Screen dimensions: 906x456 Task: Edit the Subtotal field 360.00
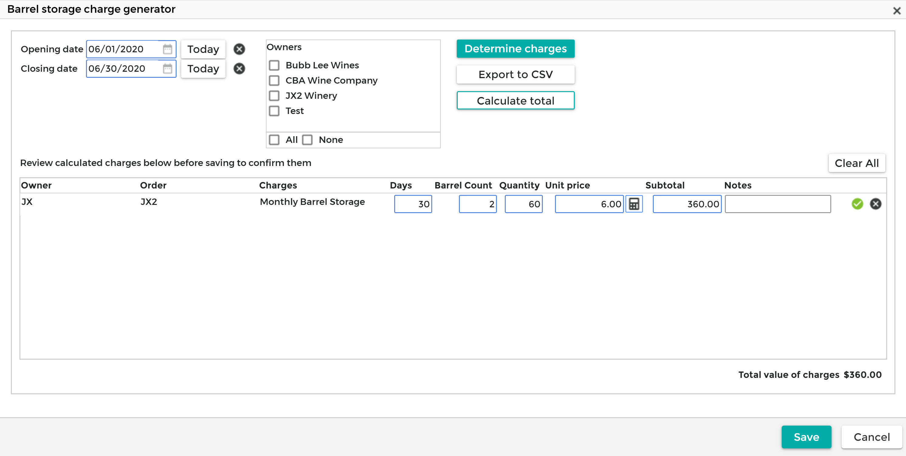[x=687, y=204]
